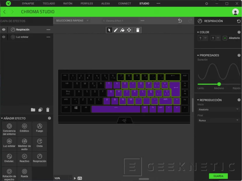
Task: Add the Reactivo effect
Action: tap(25, 159)
